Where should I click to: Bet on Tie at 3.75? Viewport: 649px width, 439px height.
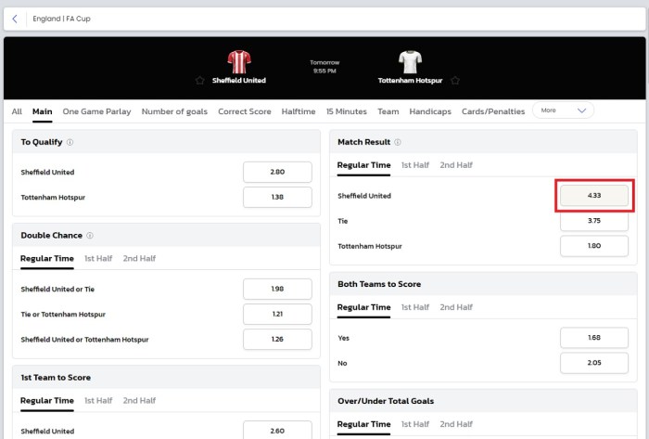594,221
